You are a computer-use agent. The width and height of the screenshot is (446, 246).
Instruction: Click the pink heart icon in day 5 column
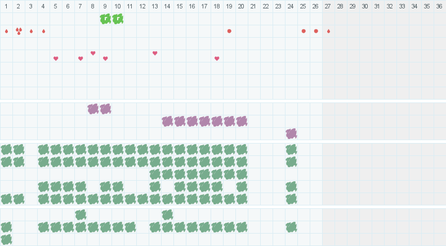[56, 59]
